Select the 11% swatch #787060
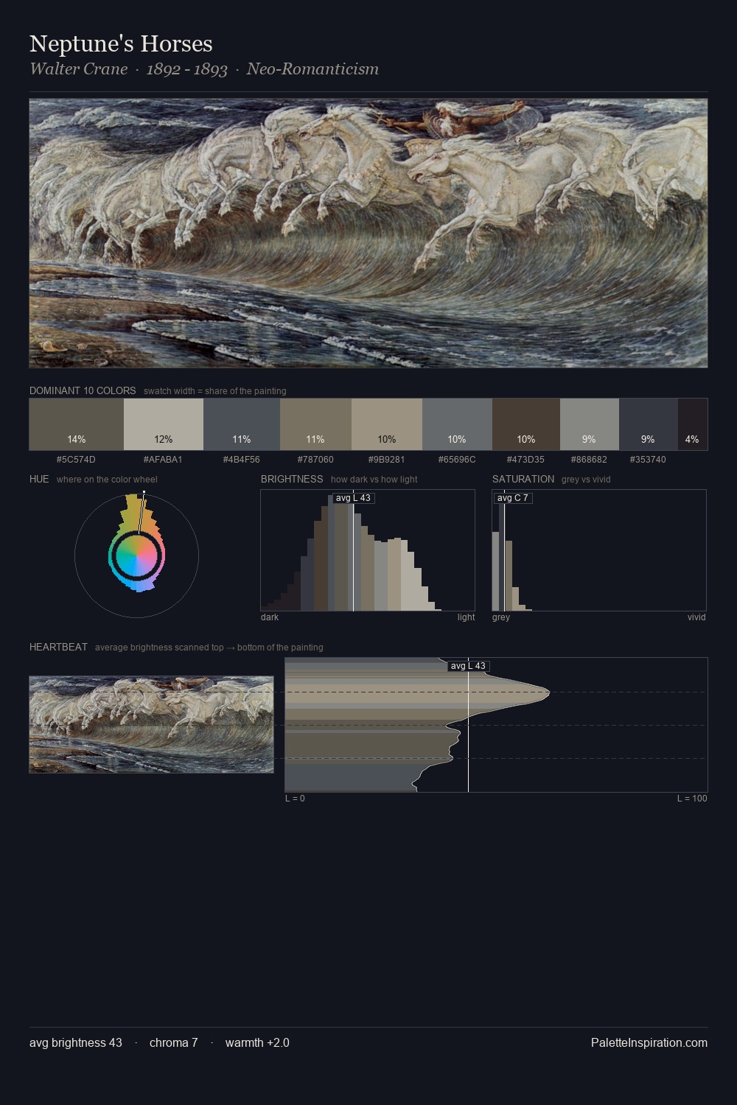The height and width of the screenshot is (1105, 737). [315, 424]
